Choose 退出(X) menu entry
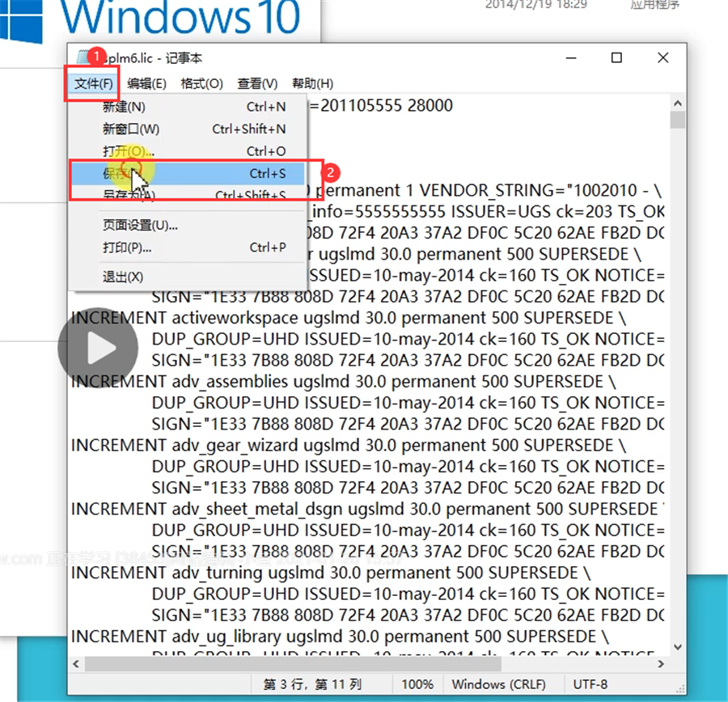728x702 pixels. [x=188, y=277]
